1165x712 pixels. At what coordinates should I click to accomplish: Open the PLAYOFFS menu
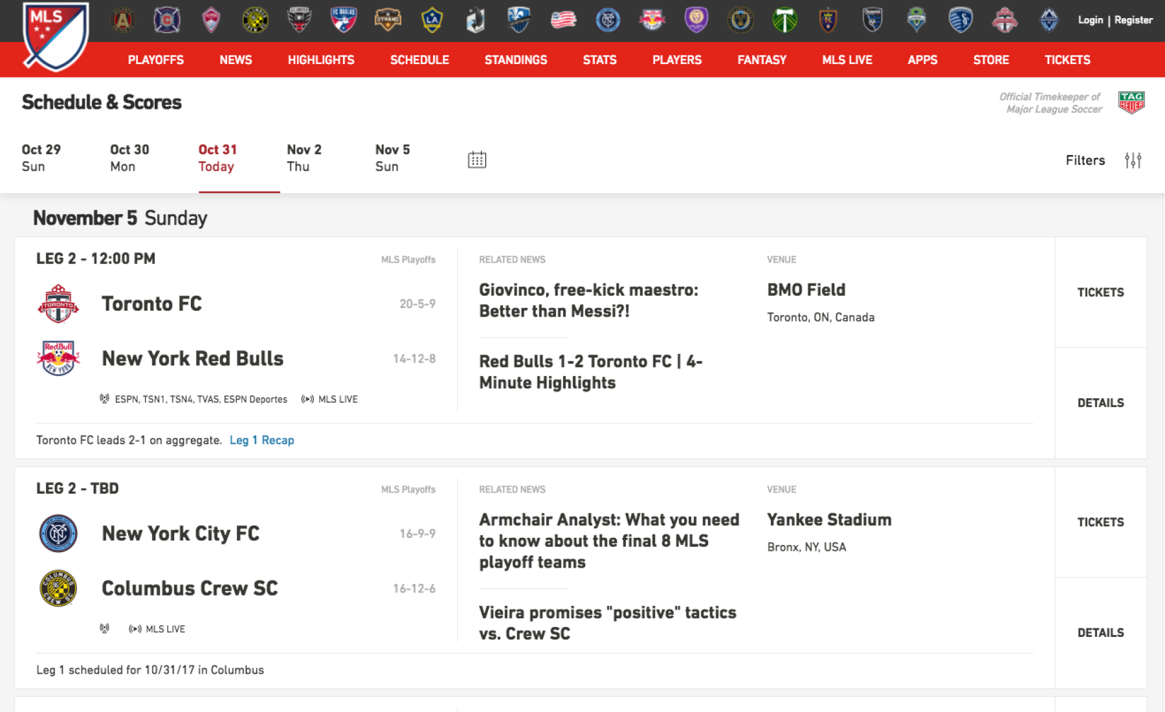[x=155, y=60]
